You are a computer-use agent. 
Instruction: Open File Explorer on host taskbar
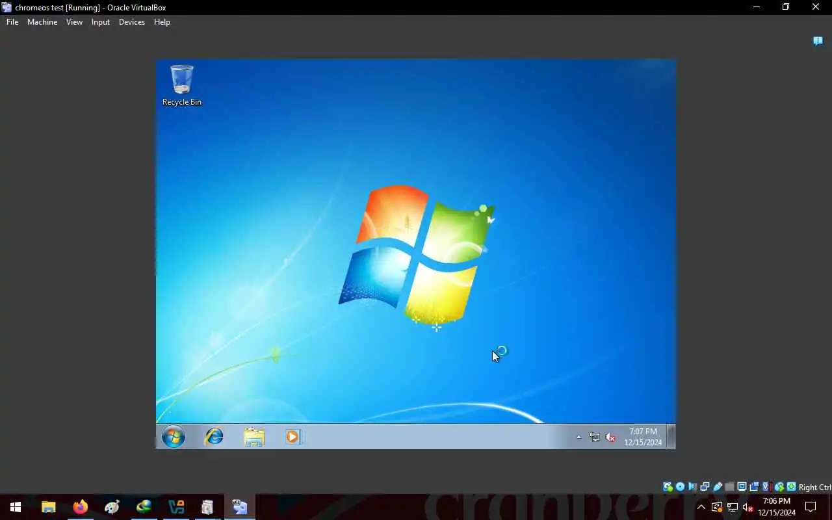click(49, 507)
